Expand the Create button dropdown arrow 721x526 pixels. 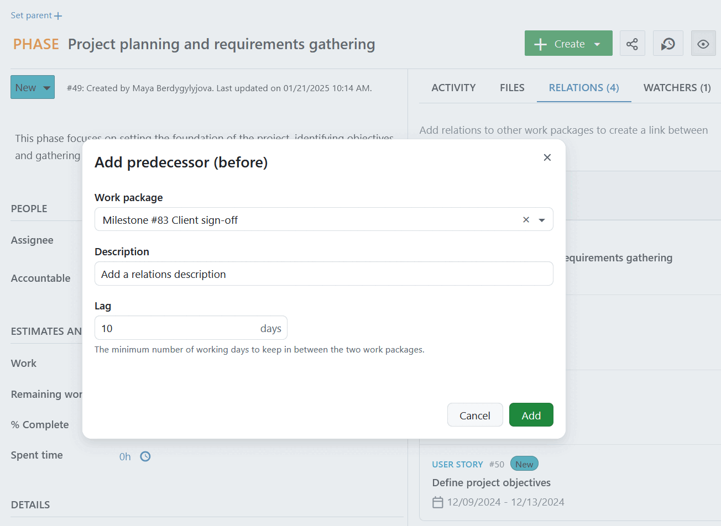(597, 43)
